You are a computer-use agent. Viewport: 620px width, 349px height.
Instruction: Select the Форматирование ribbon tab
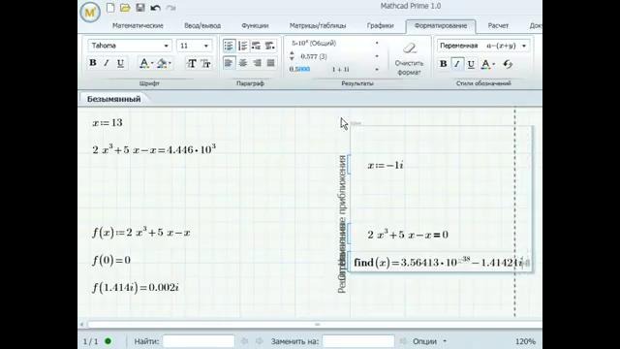pyautogui.click(x=441, y=26)
